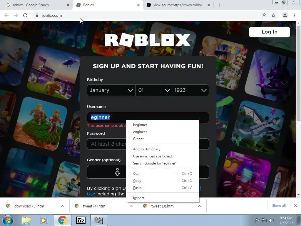Open Windows Explorer from taskbar
301x226 pixels.
26,220
